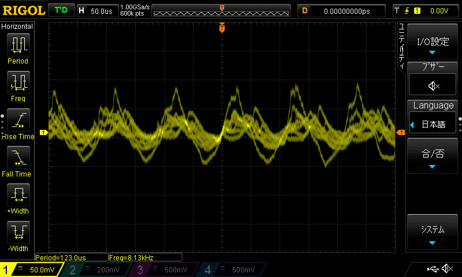Viewport: 462px width, 277px height.
Task: Click the trigger source channel 1 badge
Action: [417, 11]
